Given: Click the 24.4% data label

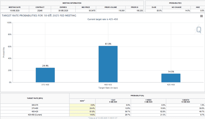Looking at the screenshot, I should 45,66.
